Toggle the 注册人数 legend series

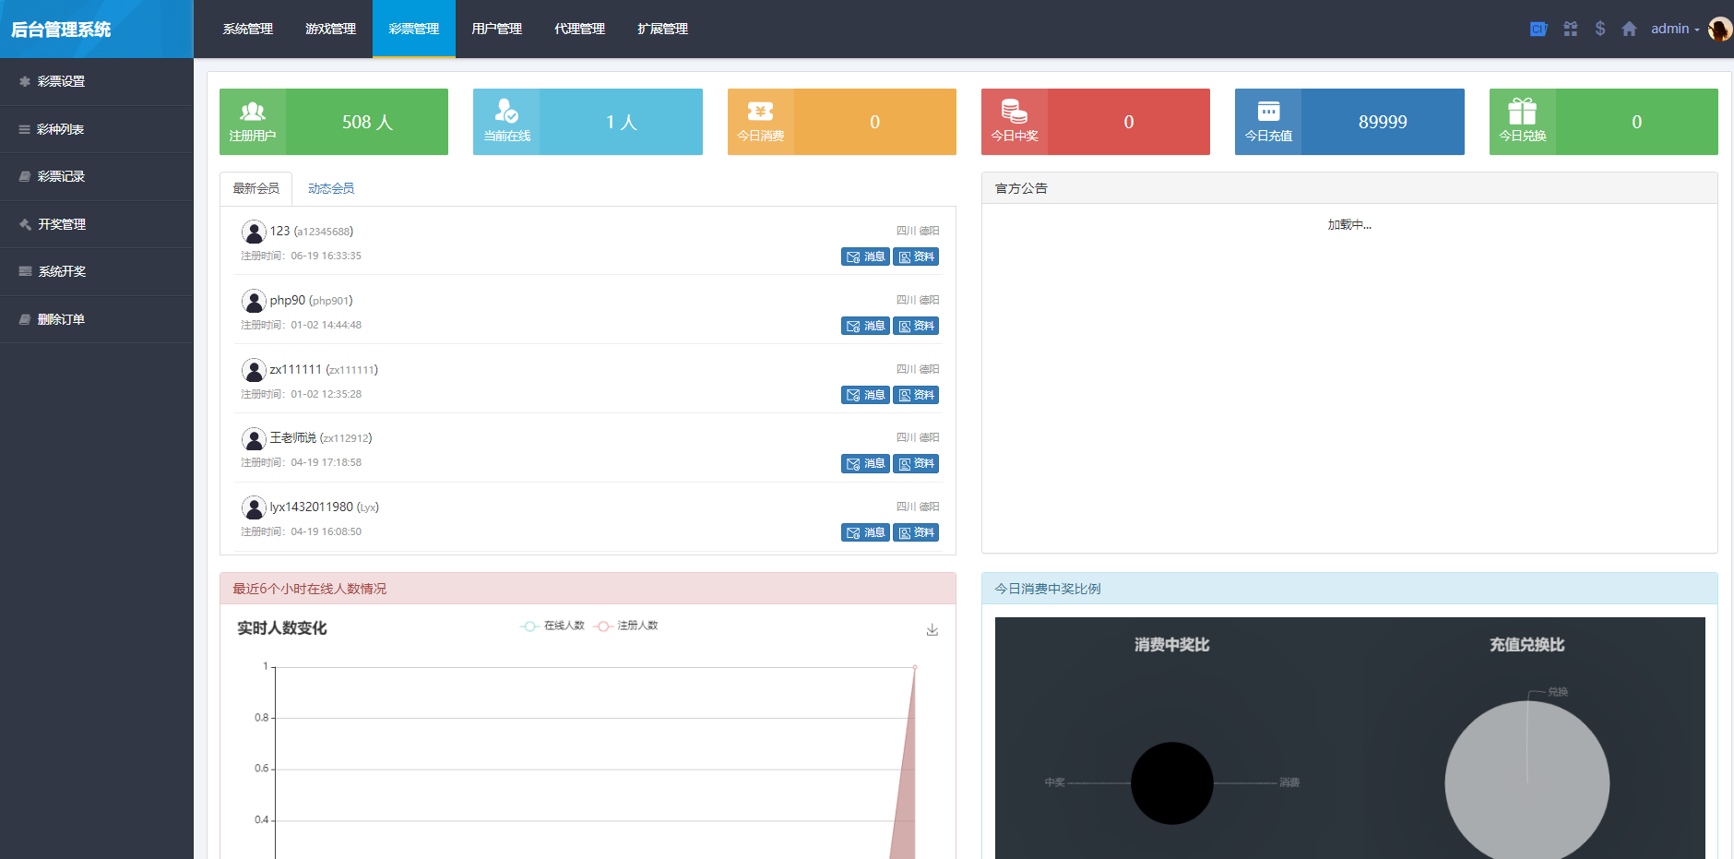[627, 626]
